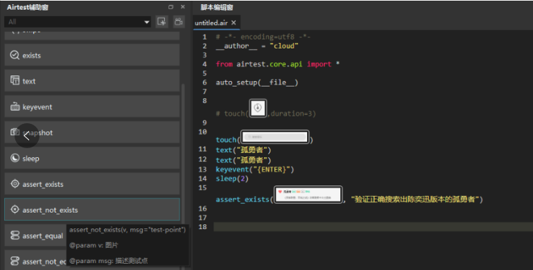Select the assert_not_exists command
The height and width of the screenshot is (270, 533).
coord(91,210)
